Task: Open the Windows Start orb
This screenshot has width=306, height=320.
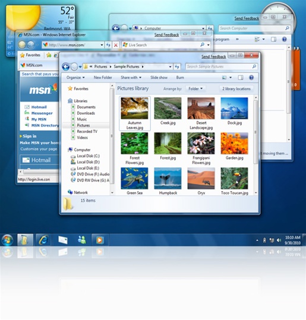Action: coord(7,240)
